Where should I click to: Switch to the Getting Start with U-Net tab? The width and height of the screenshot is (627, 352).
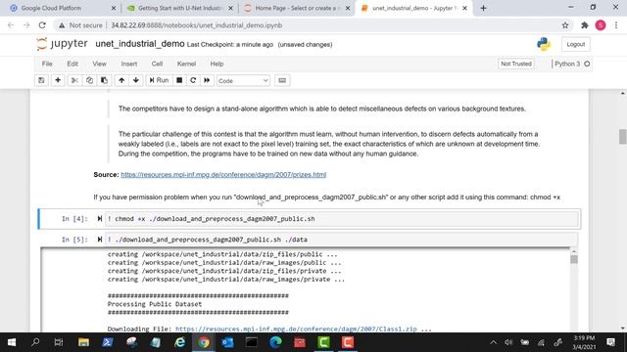point(179,8)
